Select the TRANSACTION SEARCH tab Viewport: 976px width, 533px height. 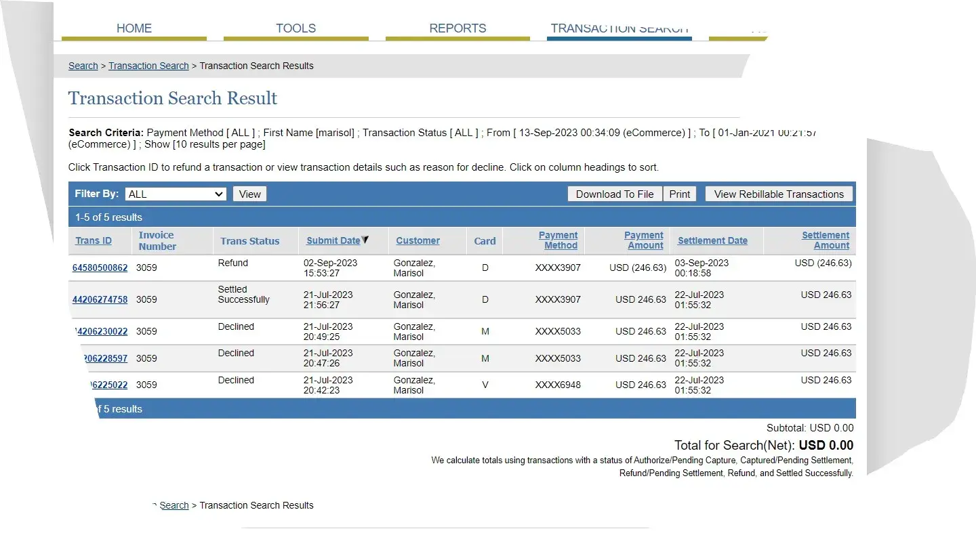tap(619, 29)
